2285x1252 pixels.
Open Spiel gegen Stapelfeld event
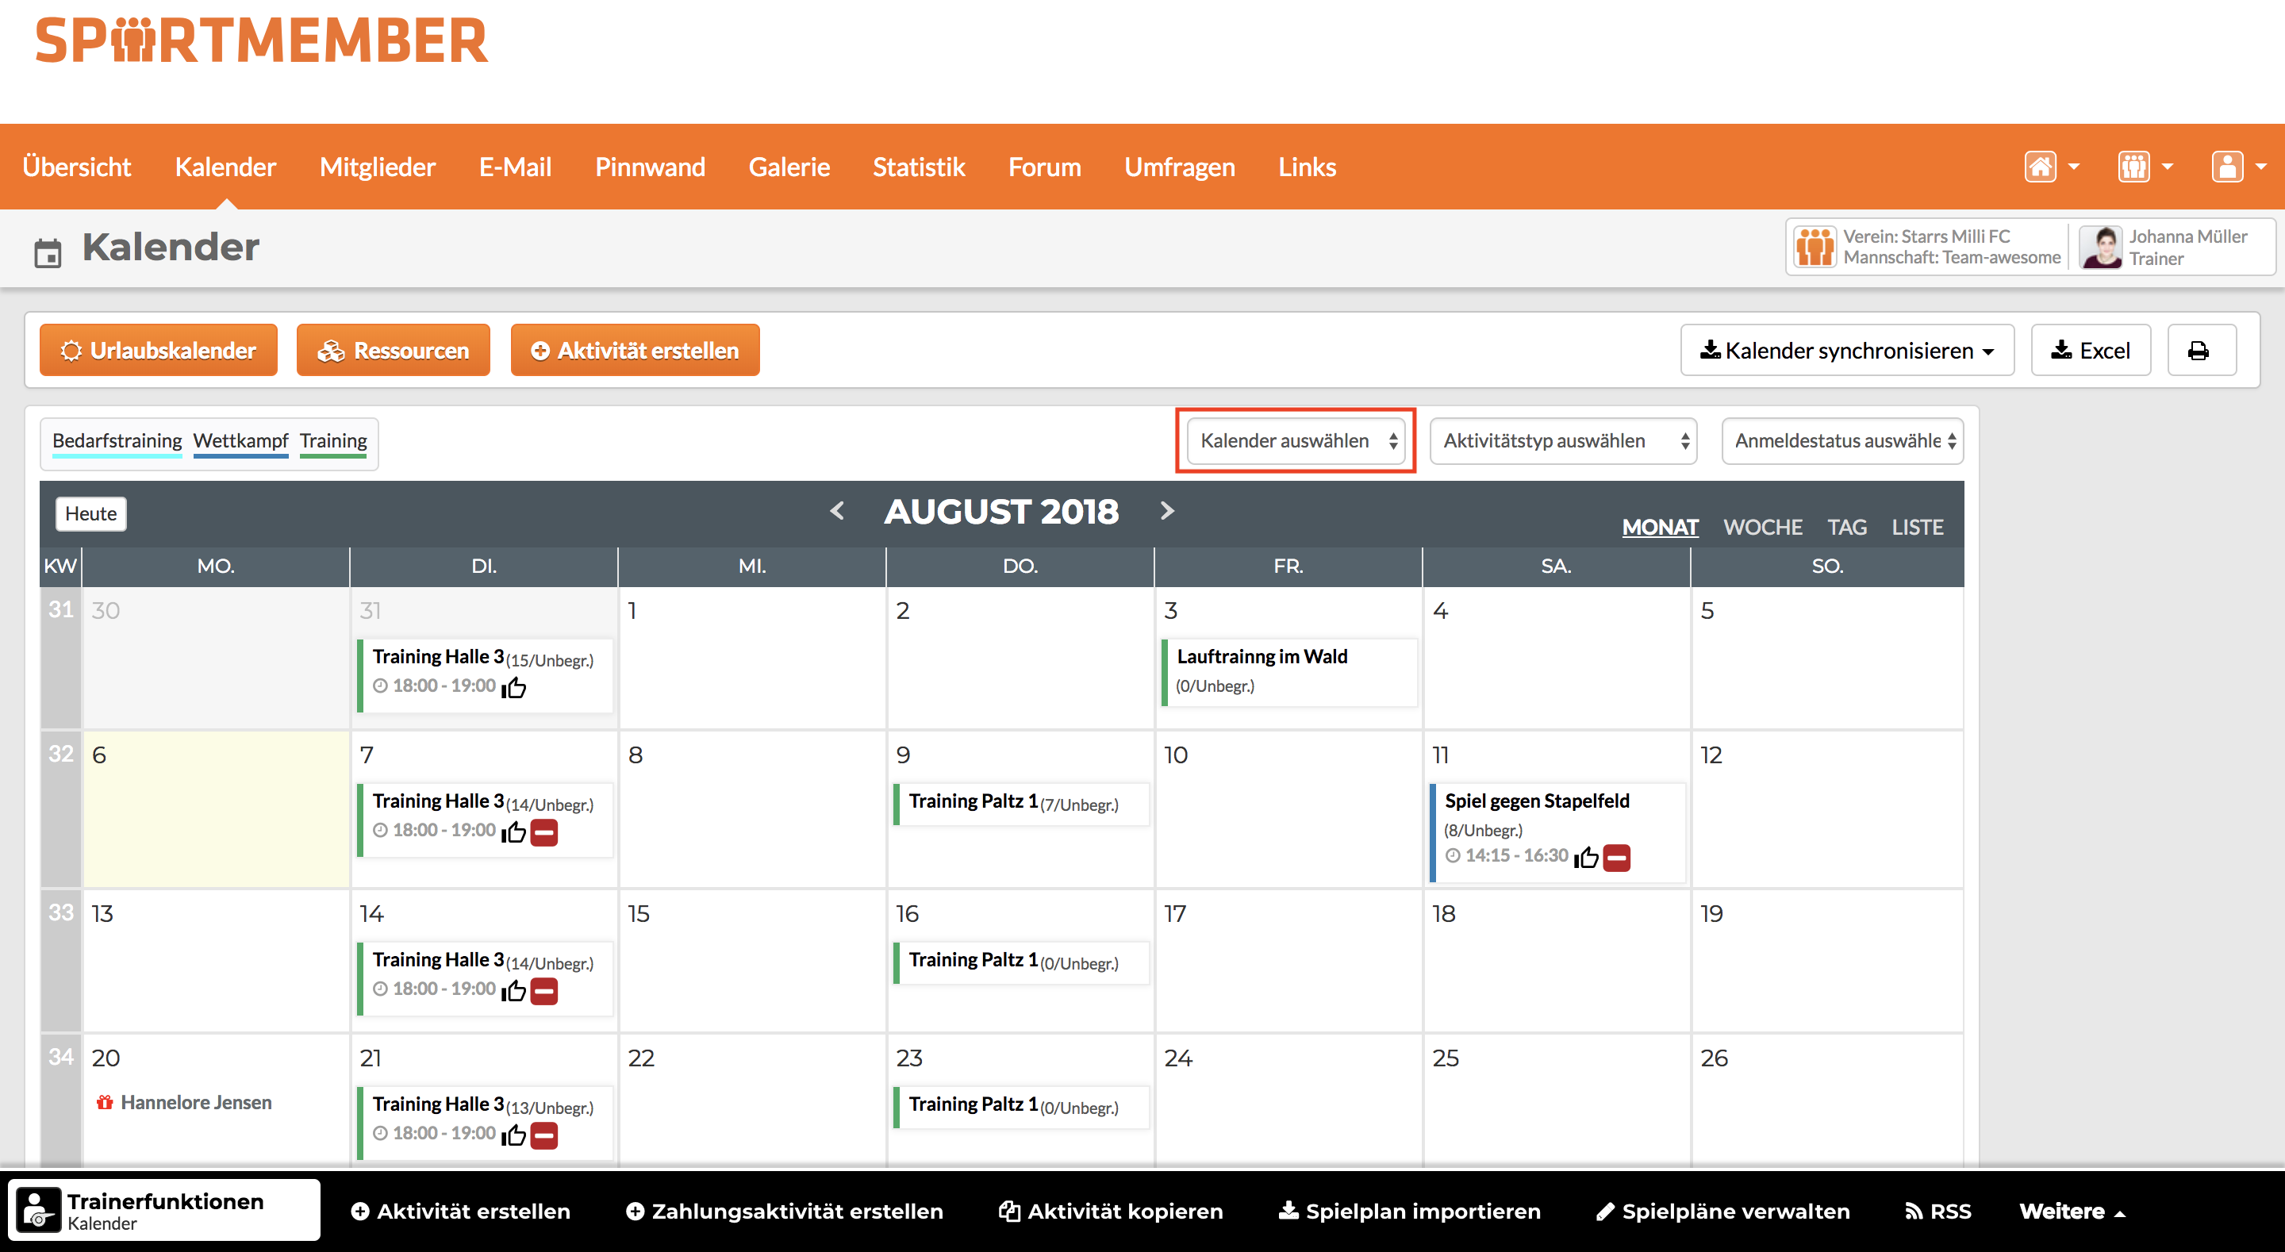[1557, 832]
